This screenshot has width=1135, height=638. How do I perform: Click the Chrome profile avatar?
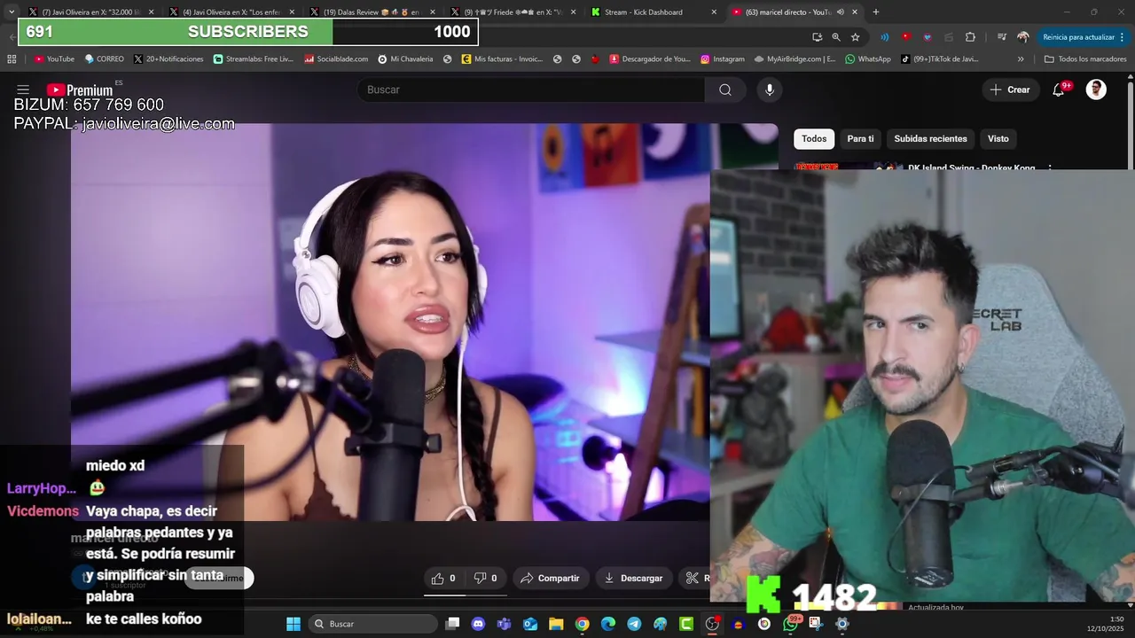[x=1023, y=37]
